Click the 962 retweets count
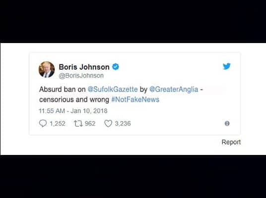 [90, 124]
